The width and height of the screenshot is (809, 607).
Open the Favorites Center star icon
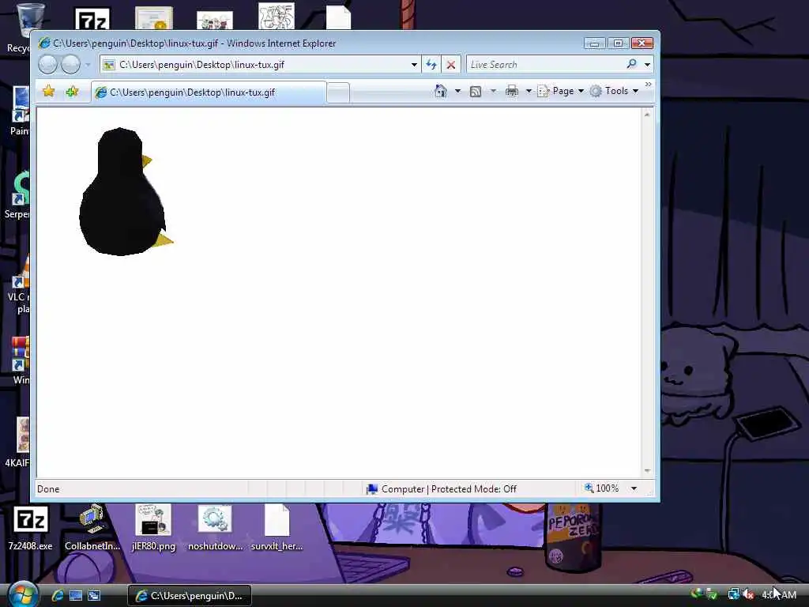(x=48, y=92)
